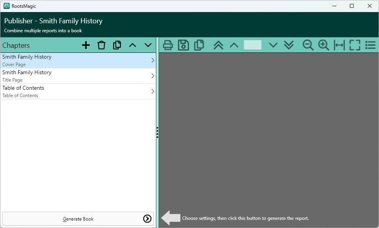Go to next page of preview

(x=273, y=45)
